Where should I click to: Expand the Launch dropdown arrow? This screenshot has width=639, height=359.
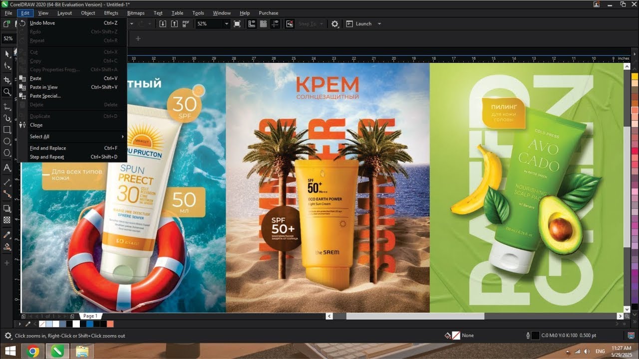pyautogui.click(x=379, y=23)
